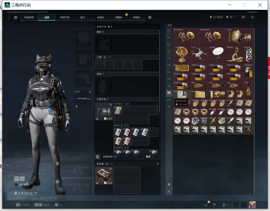
Task: Click the player avatar at bottom right
Action: click(252, 205)
